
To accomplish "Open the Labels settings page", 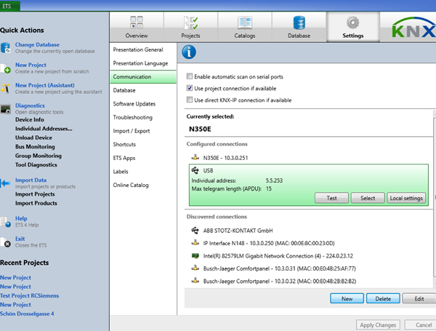I will pos(143,172).
